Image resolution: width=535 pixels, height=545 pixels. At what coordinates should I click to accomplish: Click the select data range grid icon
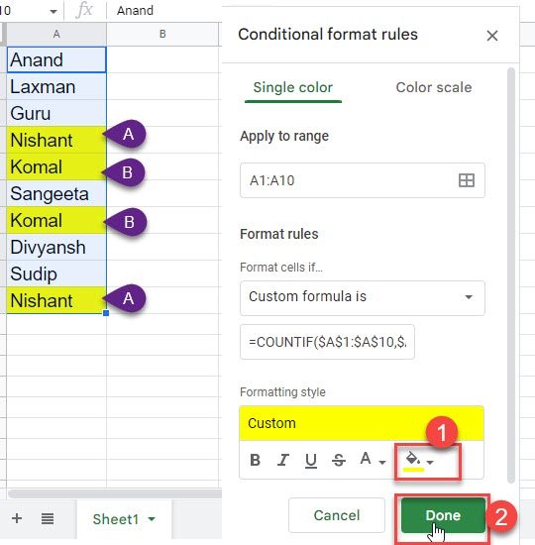click(x=467, y=180)
